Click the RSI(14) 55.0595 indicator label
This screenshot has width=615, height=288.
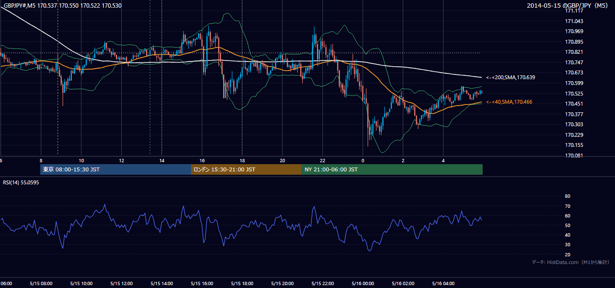[x=21, y=182]
